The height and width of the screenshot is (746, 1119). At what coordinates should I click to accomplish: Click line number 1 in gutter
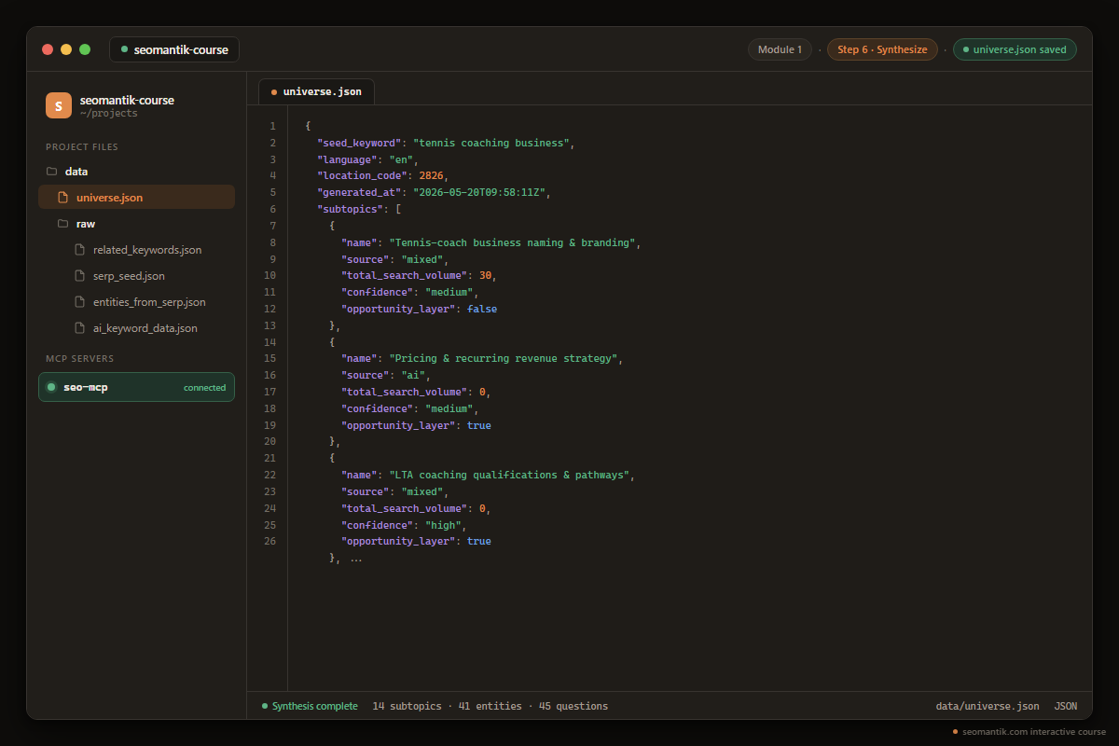(x=272, y=126)
